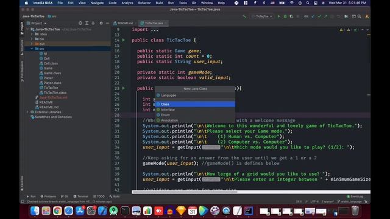Click the yellow warnings indicator in editor
This screenshot has width=390, height=219.
click(341, 30)
